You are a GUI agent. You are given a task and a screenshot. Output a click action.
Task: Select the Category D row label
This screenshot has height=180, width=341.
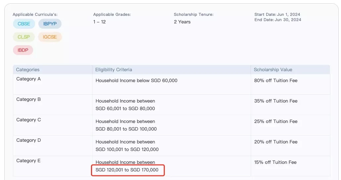[28, 140]
